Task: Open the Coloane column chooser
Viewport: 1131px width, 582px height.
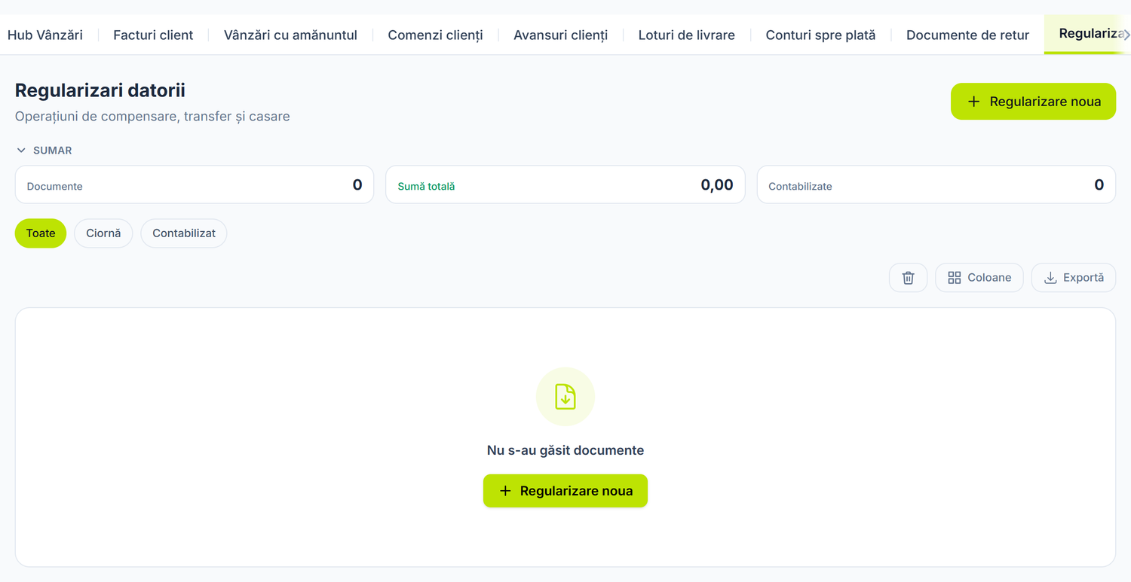Action: (979, 278)
